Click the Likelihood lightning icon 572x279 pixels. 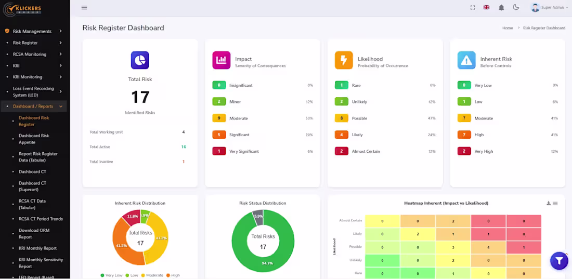tap(344, 60)
